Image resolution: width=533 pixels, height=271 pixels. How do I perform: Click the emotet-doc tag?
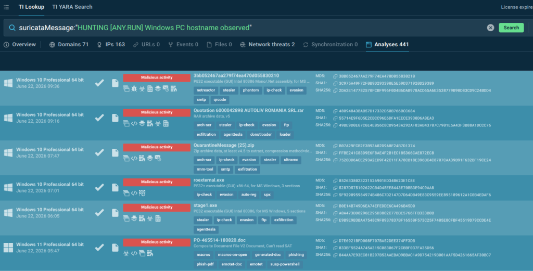click(x=232, y=264)
